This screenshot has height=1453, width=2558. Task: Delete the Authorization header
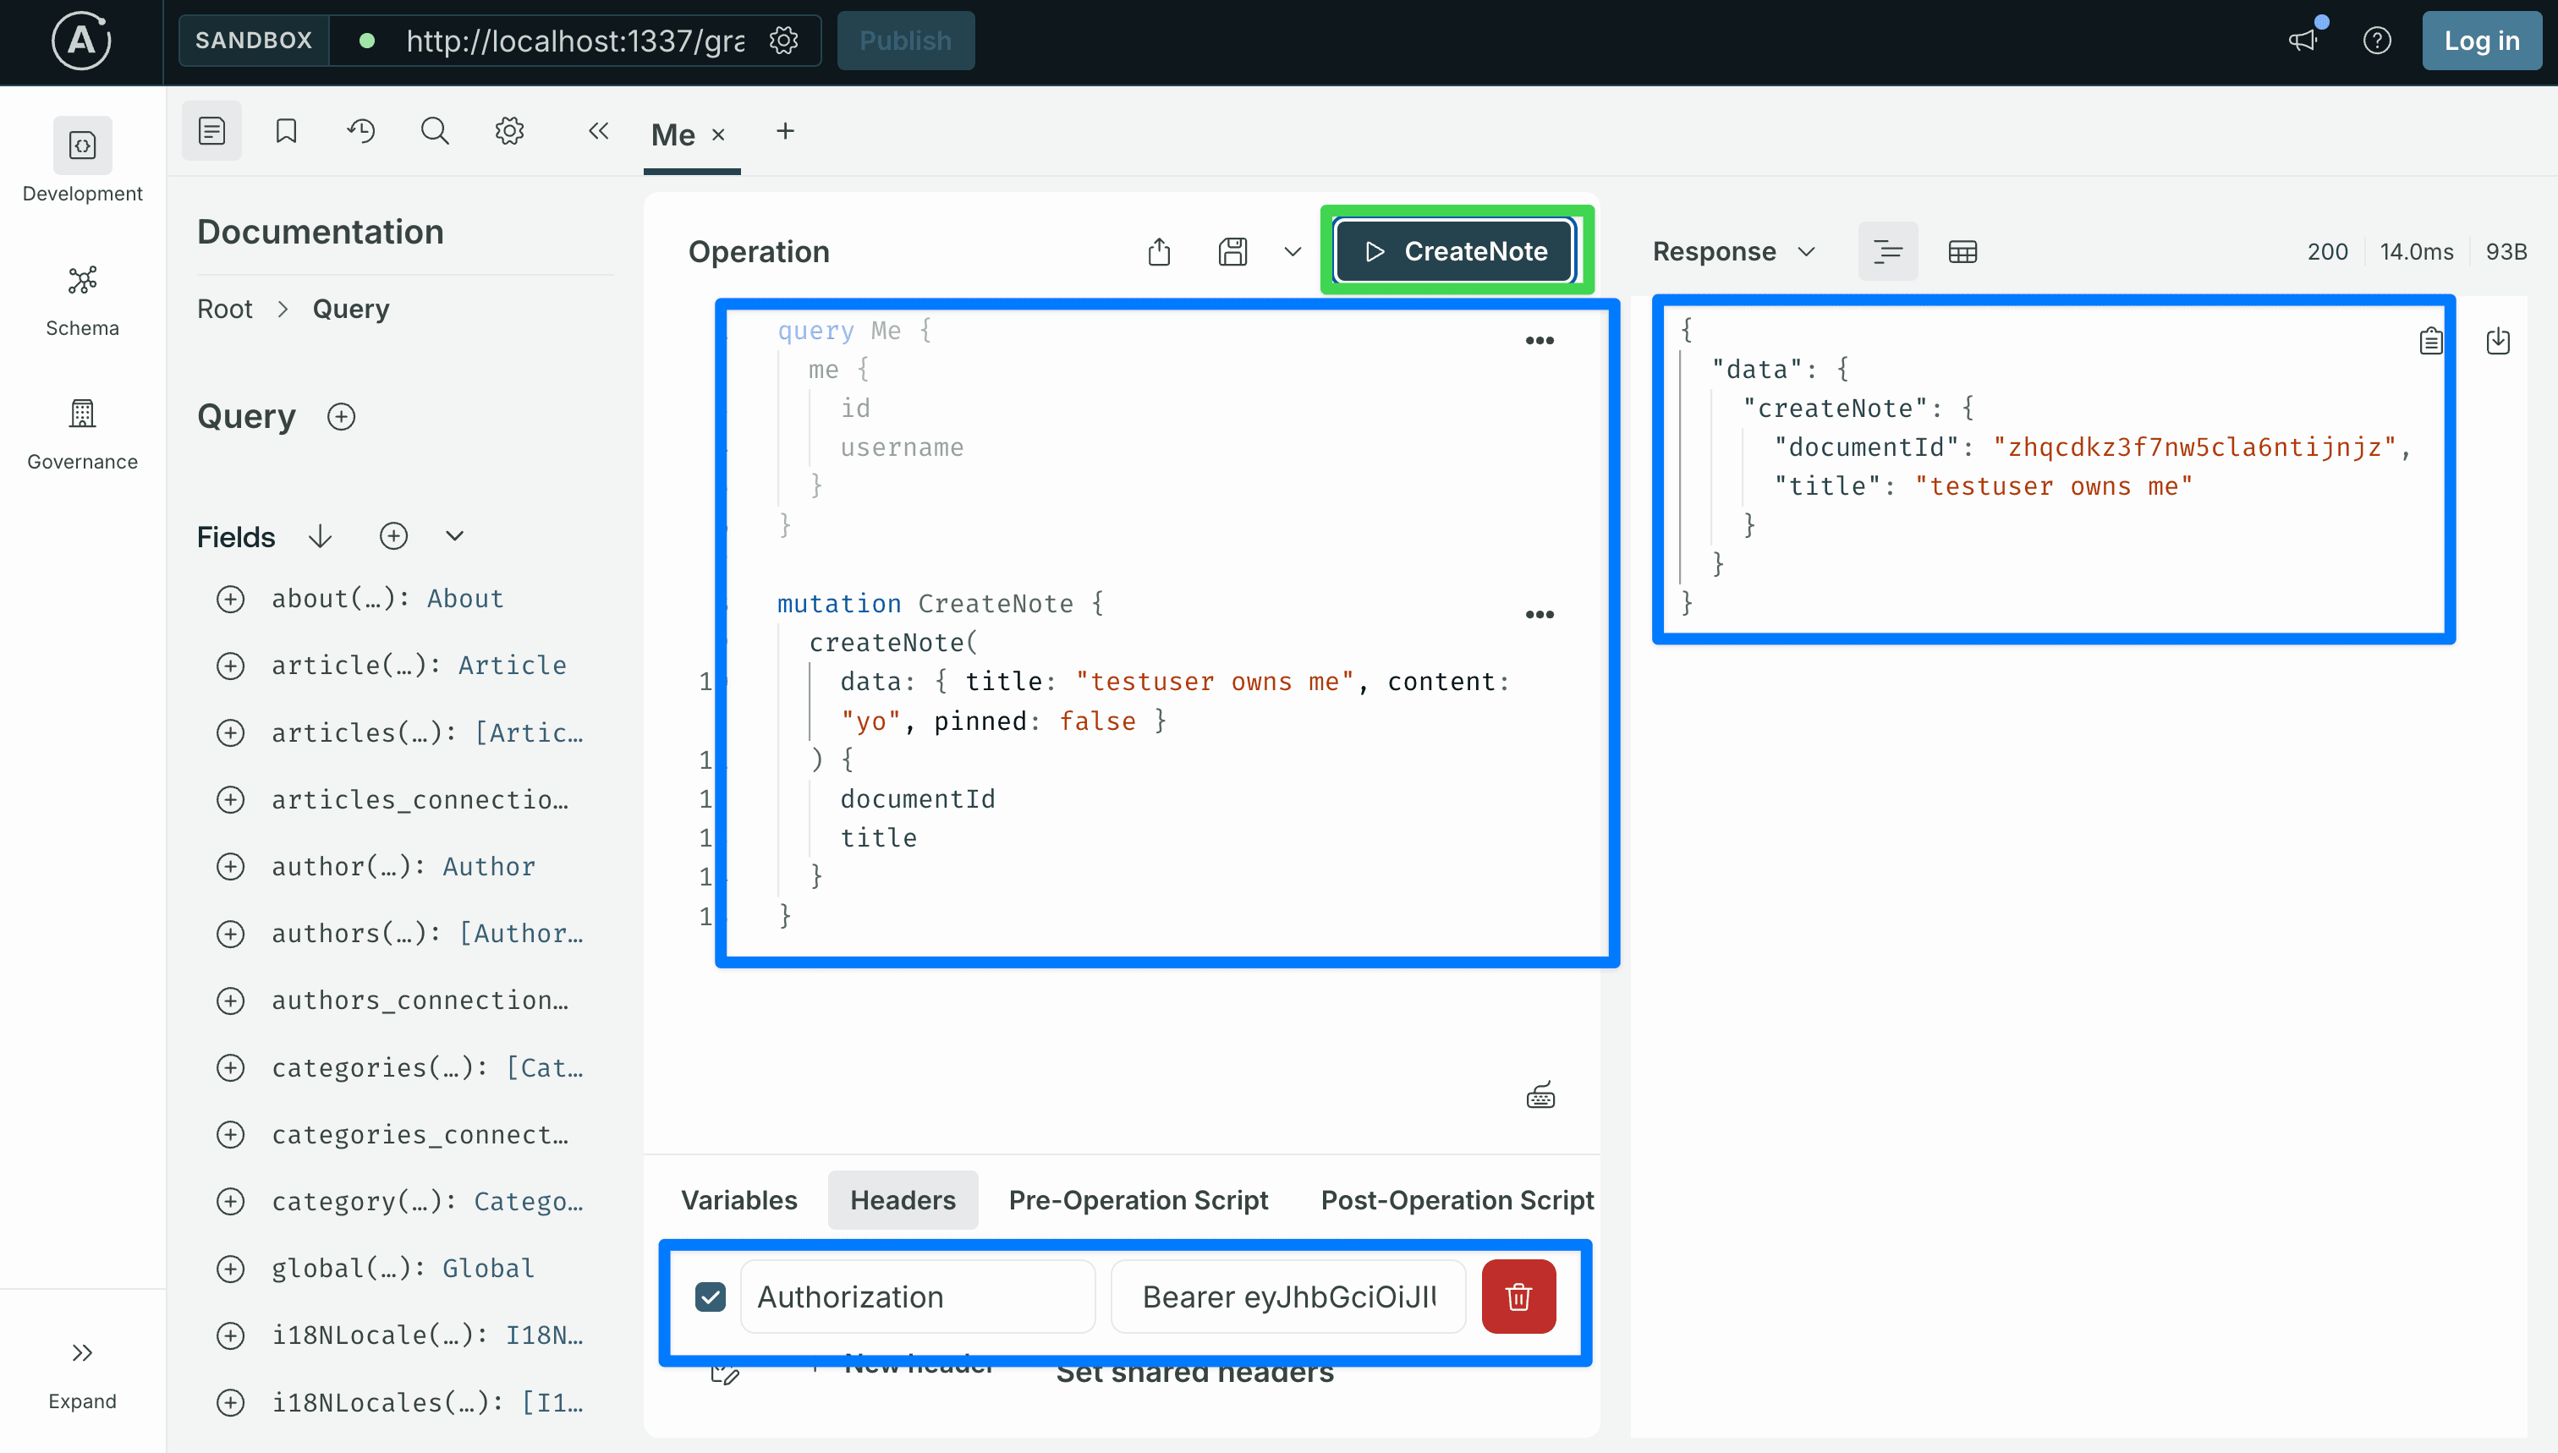[1518, 1297]
